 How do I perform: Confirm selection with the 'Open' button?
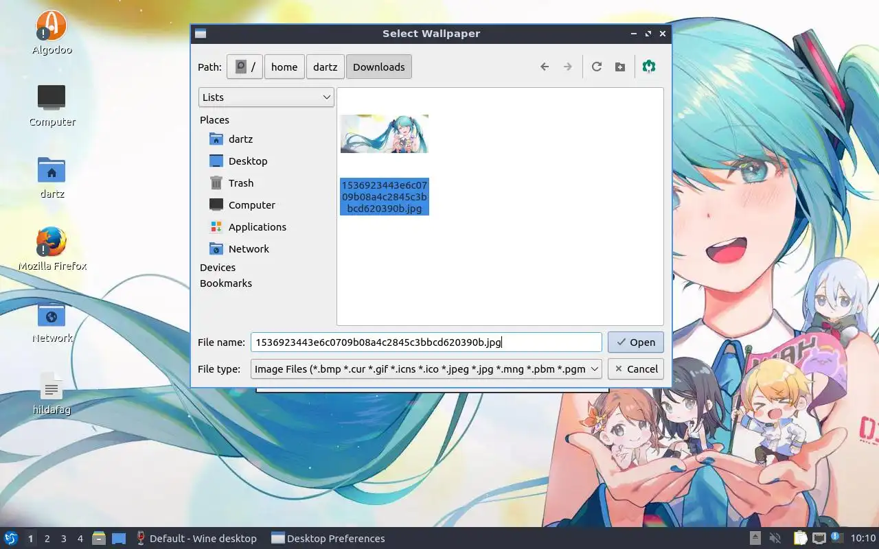click(636, 342)
